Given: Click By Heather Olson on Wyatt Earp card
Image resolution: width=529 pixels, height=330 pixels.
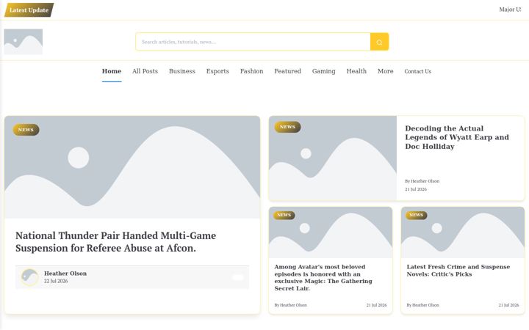Looking at the screenshot, I should (422, 181).
